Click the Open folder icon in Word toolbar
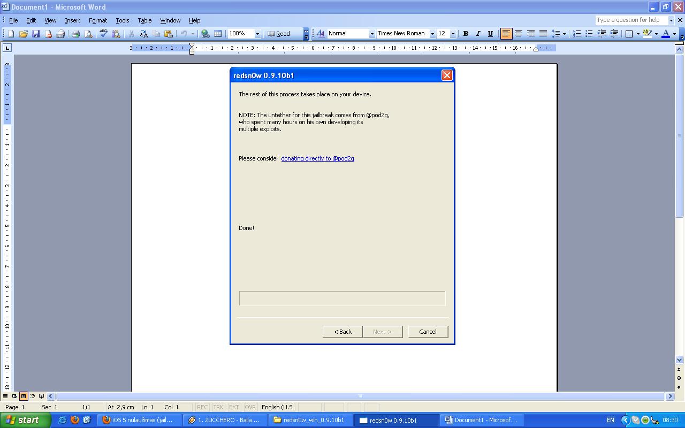Screen dimensions: 685x428 point(24,34)
